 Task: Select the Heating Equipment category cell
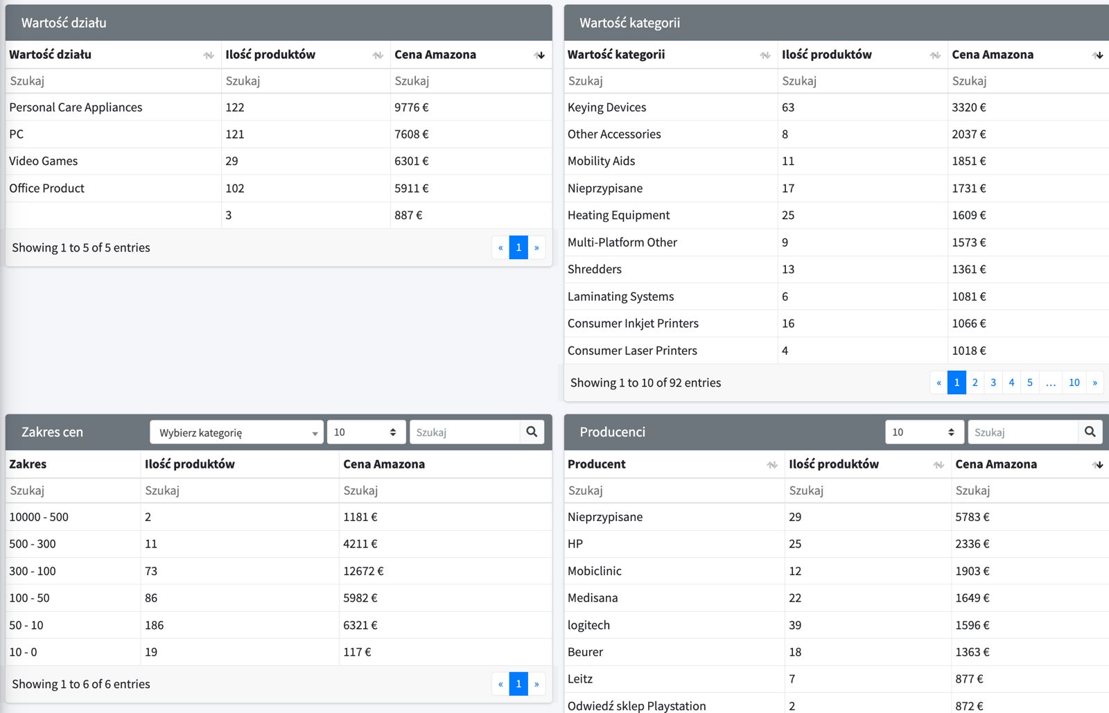(670, 215)
